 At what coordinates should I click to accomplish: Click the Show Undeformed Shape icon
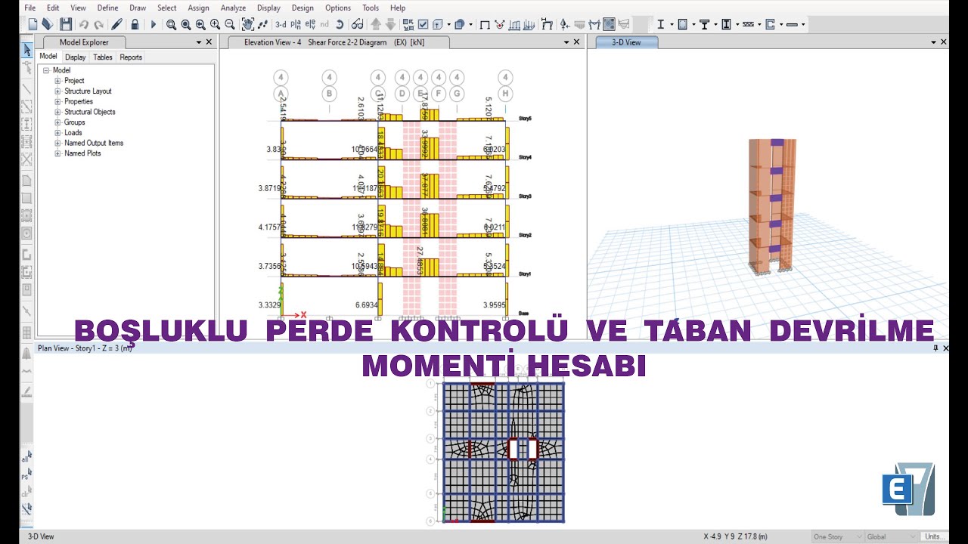485,24
